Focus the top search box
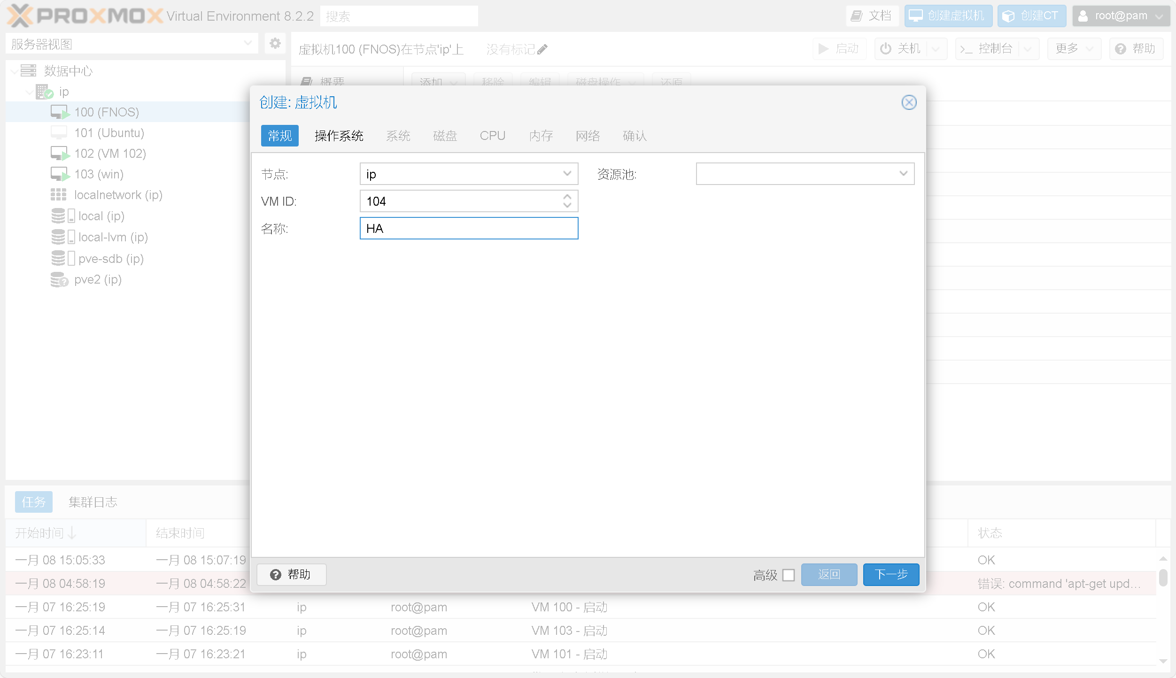This screenshot has width=1176, height=678. click(399, 16)
